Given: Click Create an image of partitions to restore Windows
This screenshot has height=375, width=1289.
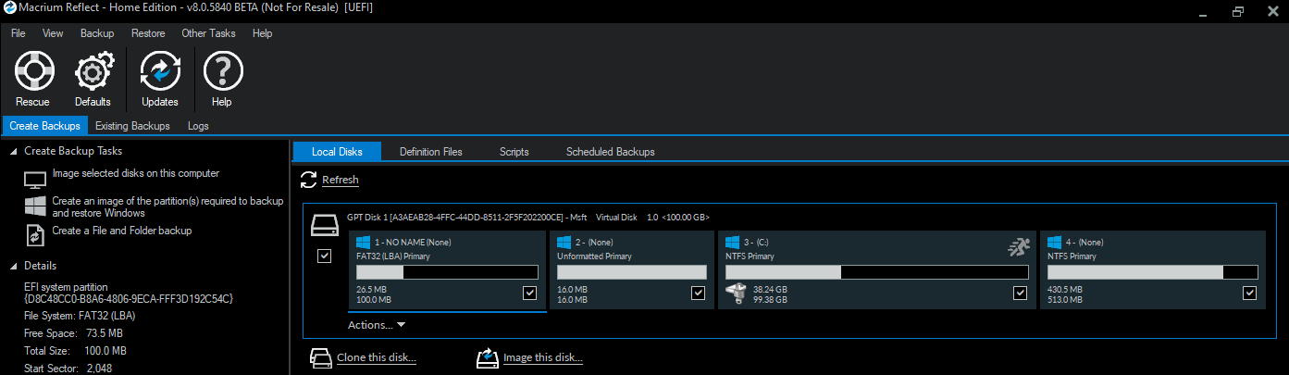Looking at the screenshot, I should point(168,206).
